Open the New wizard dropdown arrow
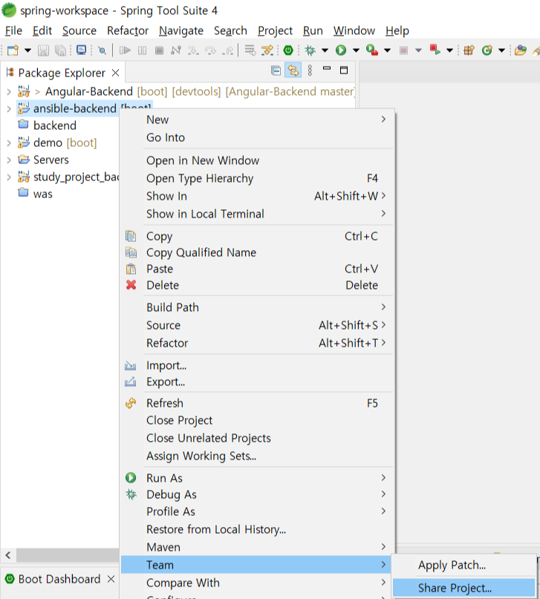The width and height of the screenshot is (540, 599). click(x=27, y=50)
